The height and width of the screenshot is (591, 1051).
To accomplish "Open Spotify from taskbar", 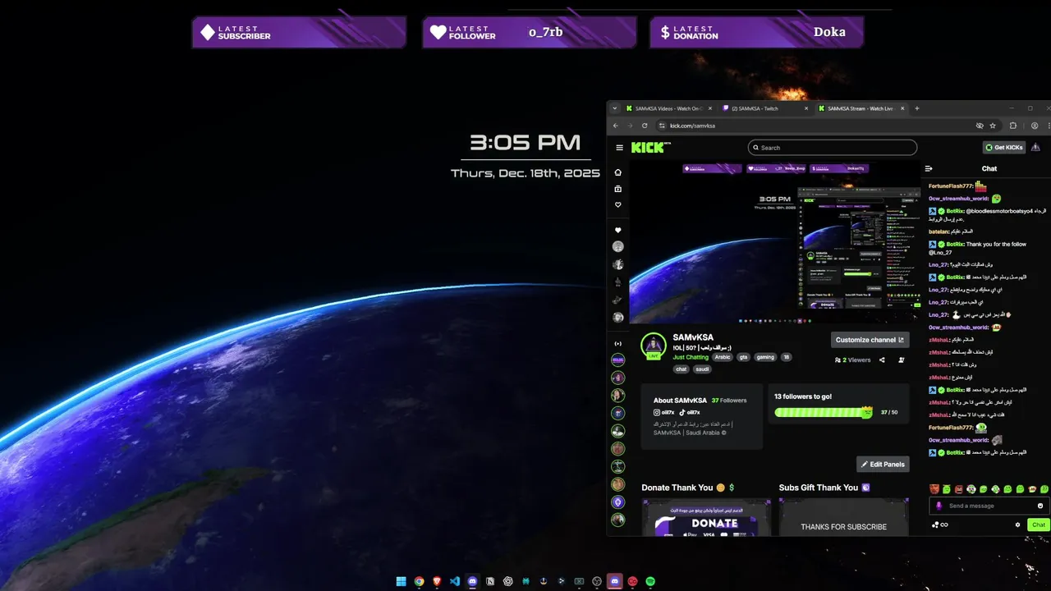I will click(x=650, y=581).
